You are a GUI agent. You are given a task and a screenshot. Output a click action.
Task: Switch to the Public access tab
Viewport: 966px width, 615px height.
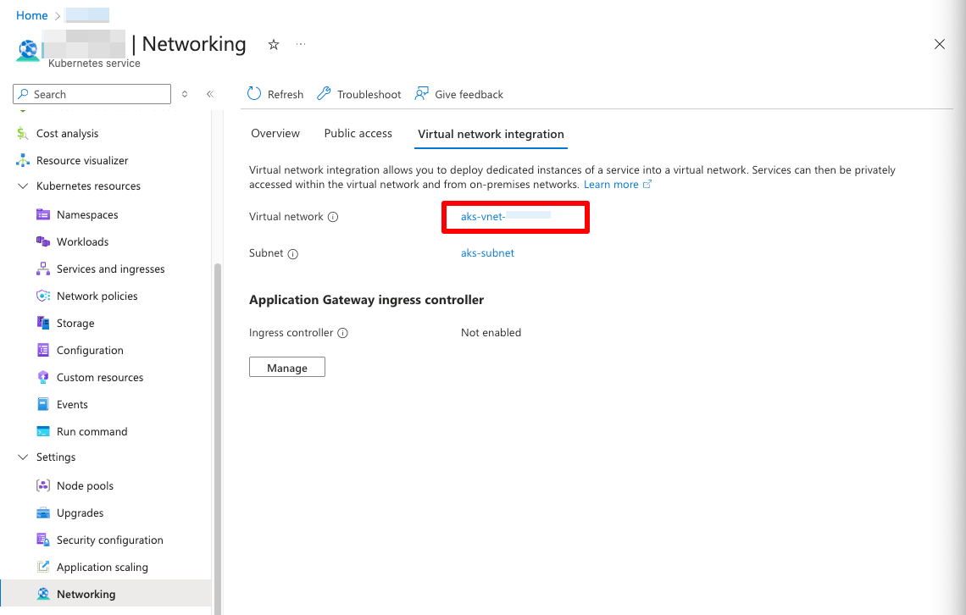point(358,133)
